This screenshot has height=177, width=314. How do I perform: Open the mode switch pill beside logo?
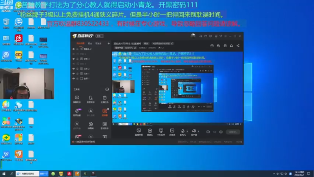tap(100, 36)
